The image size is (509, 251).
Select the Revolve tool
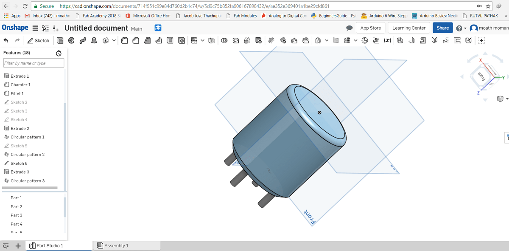pyautogui.click(x=71, y=40)
